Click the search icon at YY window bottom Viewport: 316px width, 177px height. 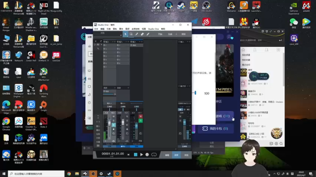(x=281, y=144)
